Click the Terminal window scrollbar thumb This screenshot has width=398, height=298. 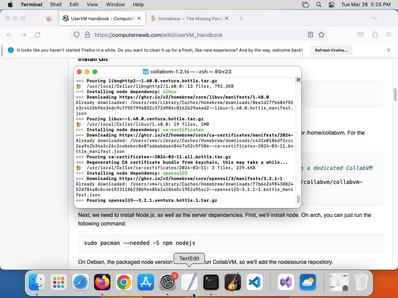(298, 199)
